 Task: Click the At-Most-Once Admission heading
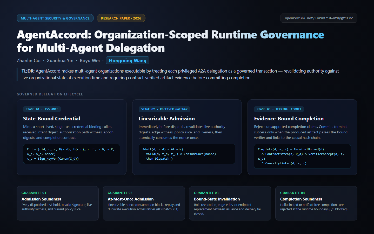click(131, 199)
